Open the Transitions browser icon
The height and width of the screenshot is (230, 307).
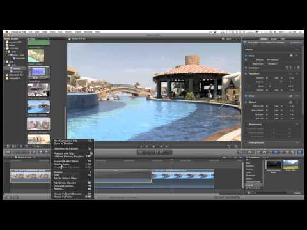click(x=276, y=152)
